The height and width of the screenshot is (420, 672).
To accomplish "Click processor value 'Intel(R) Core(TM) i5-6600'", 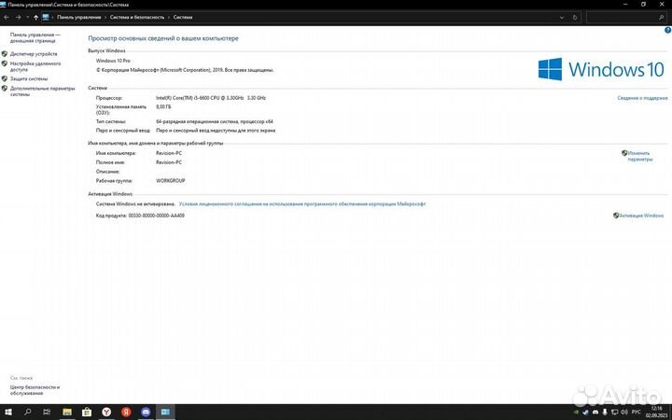I will 211,98.
